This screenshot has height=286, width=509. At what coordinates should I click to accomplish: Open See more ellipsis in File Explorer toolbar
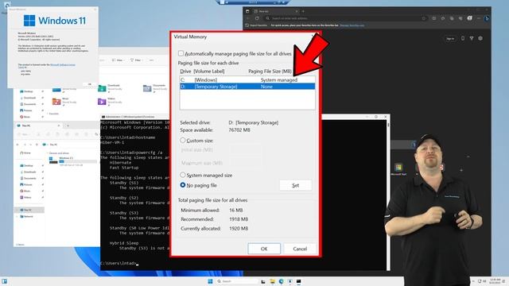[151, 60]
